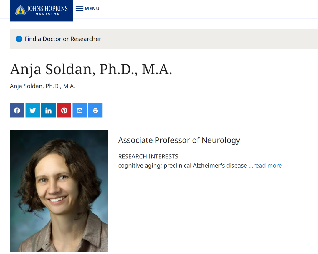318x254 pixels.
Task: Click Anja Soldan's profile photo
Action: [x=59, y=190]
